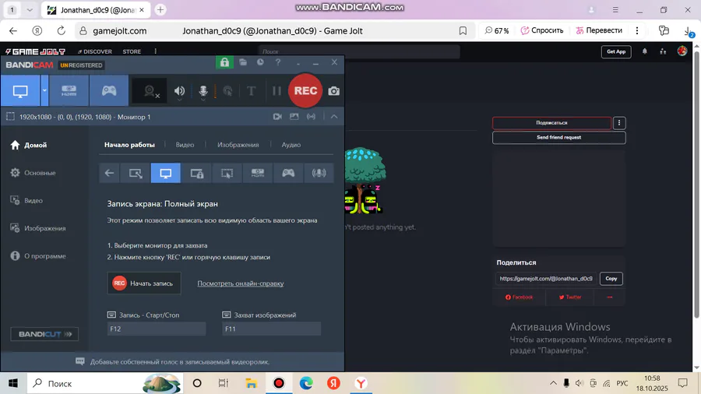
Task: Switch to Аудио tab
Action: [291, 145]
